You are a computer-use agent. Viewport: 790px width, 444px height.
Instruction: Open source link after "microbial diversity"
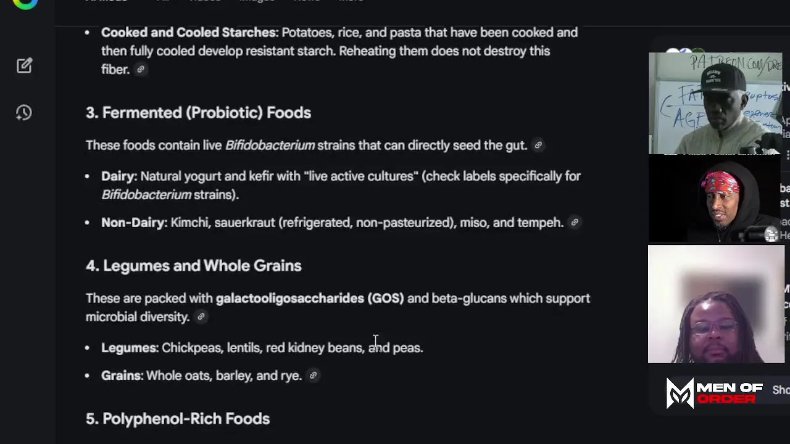pyautogui.click(x=201, y=317)
